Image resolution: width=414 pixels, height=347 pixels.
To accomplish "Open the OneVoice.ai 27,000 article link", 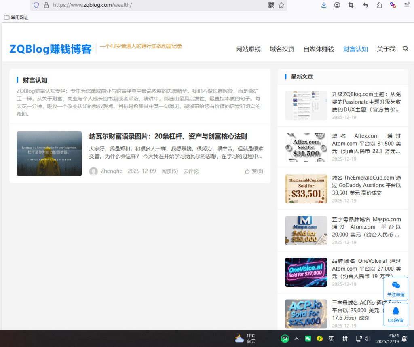I will point(366,269).
